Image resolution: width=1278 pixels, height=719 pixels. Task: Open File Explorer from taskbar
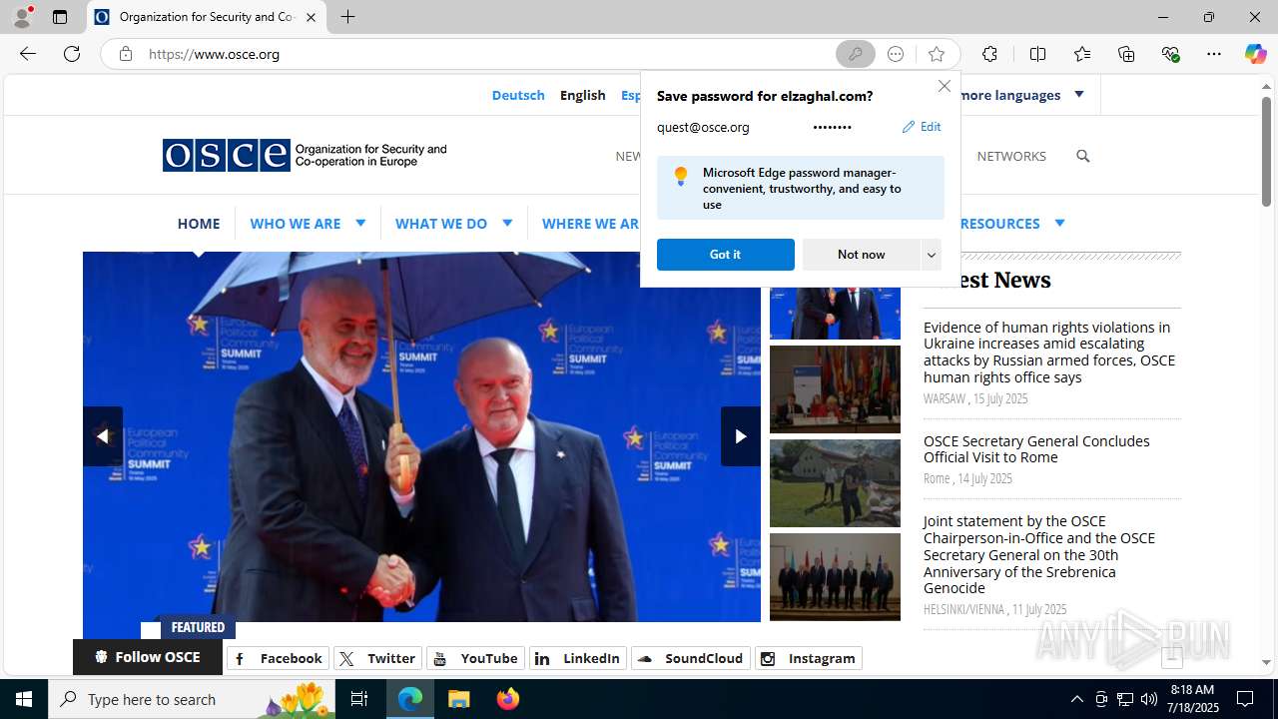(x=459, y=699)
